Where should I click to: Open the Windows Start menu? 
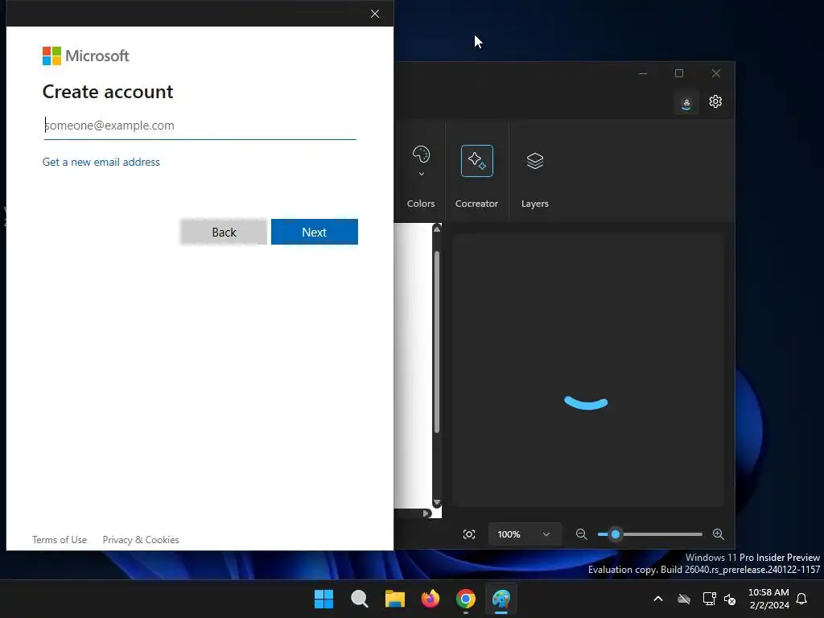tap(323, 599)
